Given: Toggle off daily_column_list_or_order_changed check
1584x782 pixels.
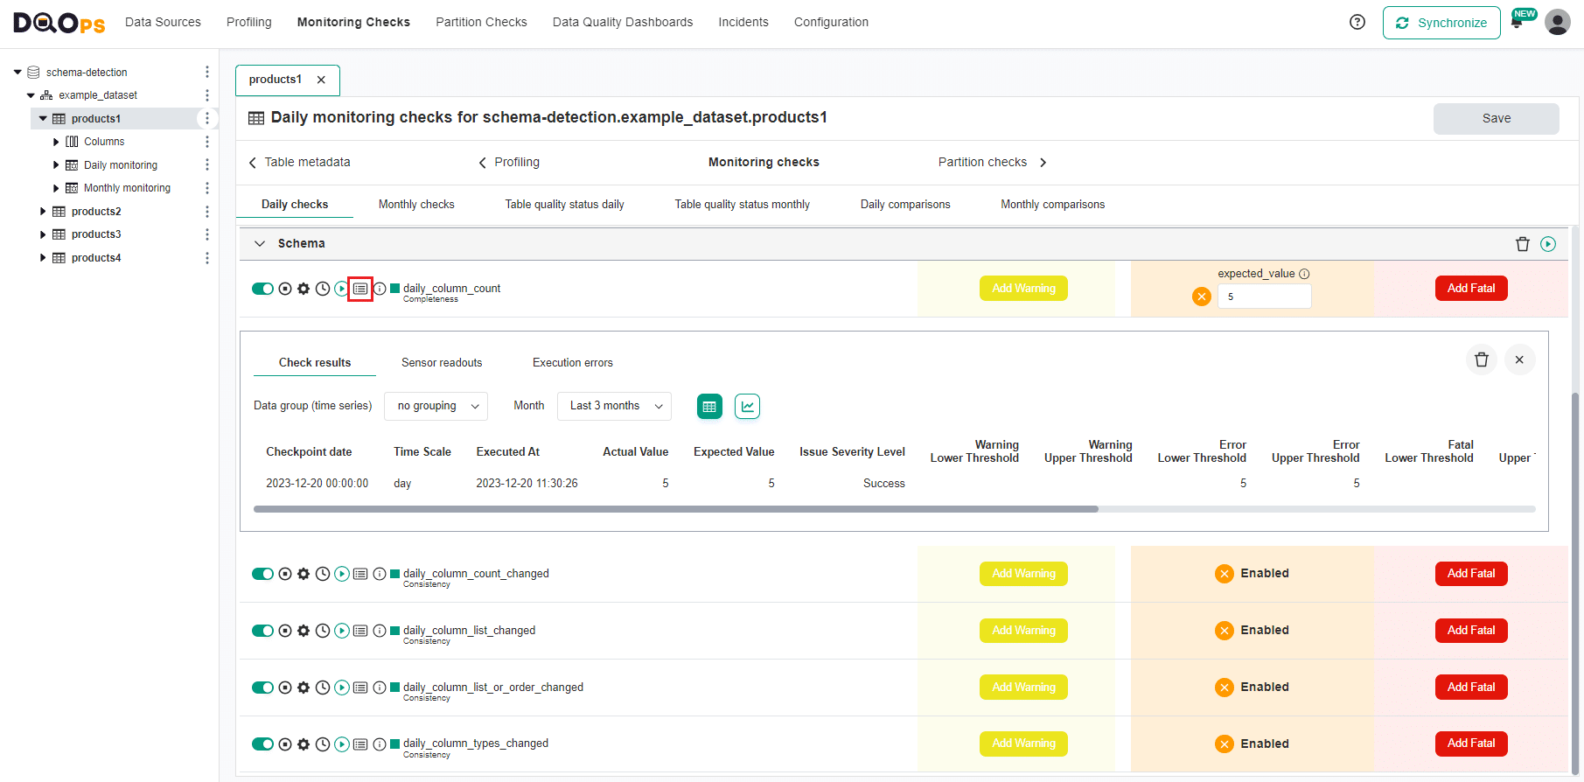Looking at the screenshot, I should click(262, 688).
